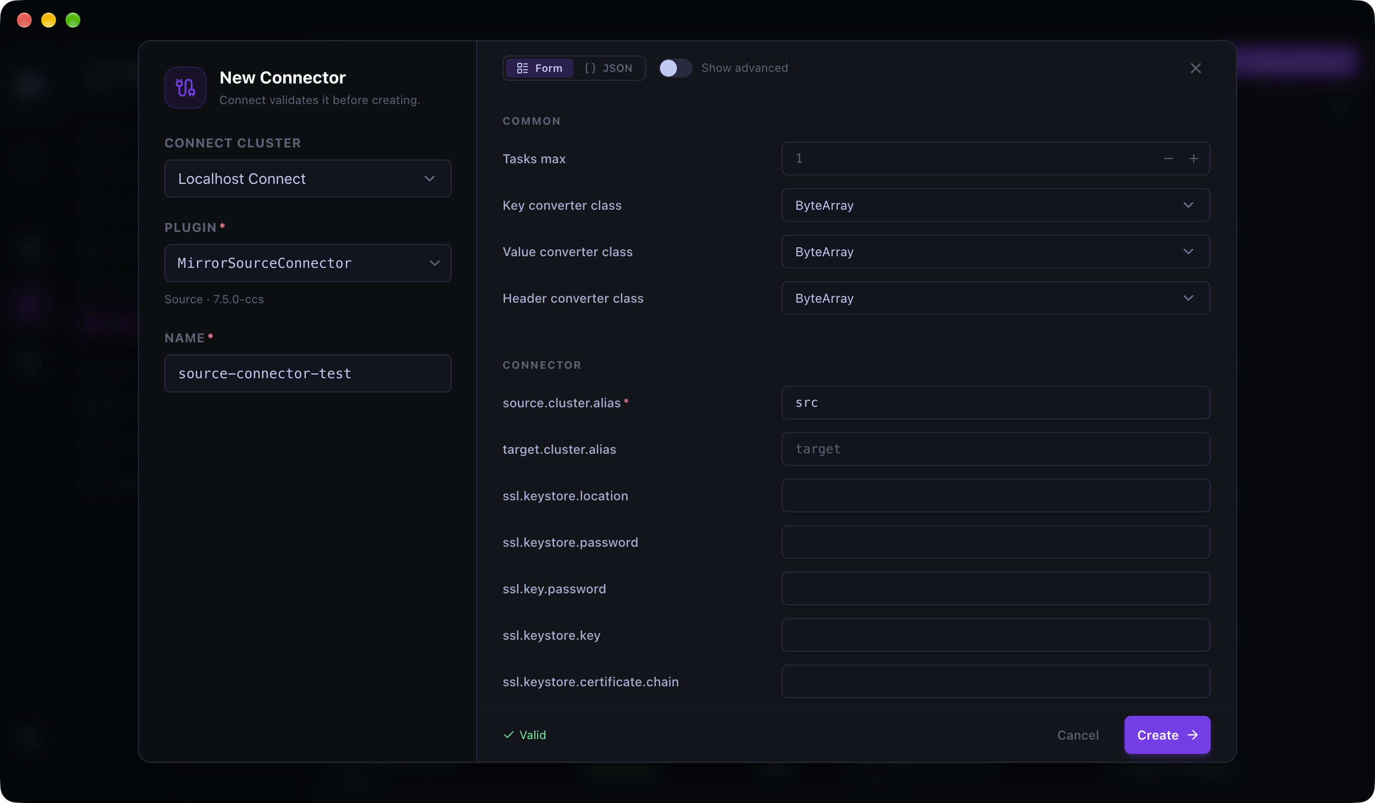
Task: Click the macOS yellow minimize button
Action: tap(49, 20)
